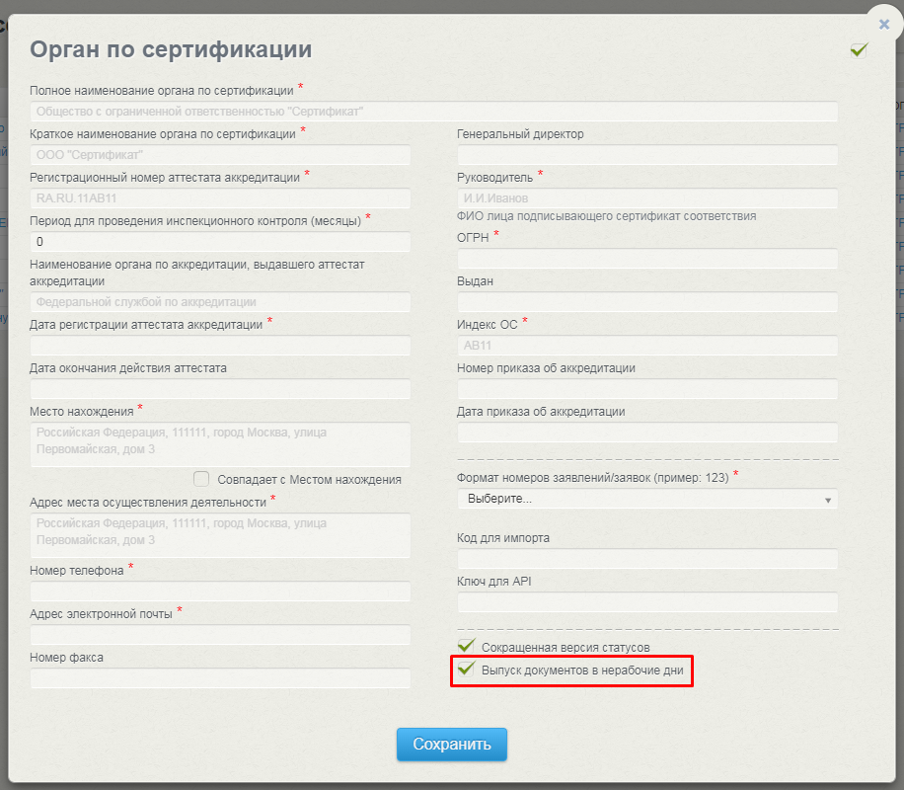Focus the 'Краткое наименование' input field
Screen dimensions: 904x790
point(220,155)
